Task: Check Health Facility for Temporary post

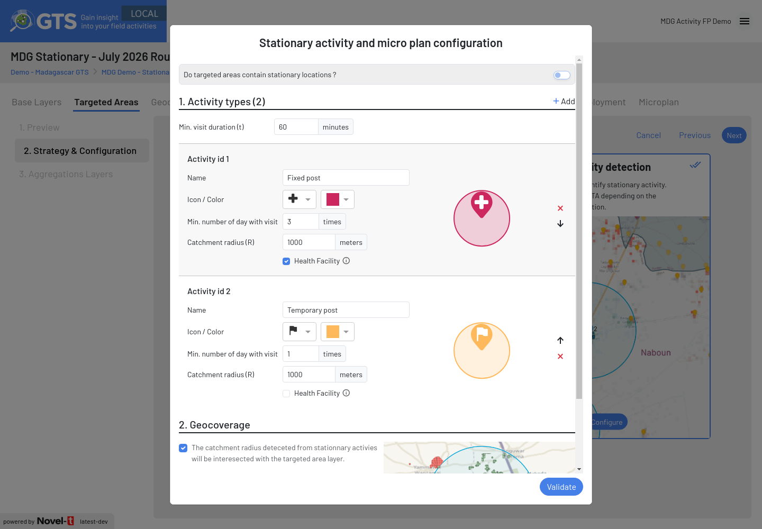Action: (286, 394)
